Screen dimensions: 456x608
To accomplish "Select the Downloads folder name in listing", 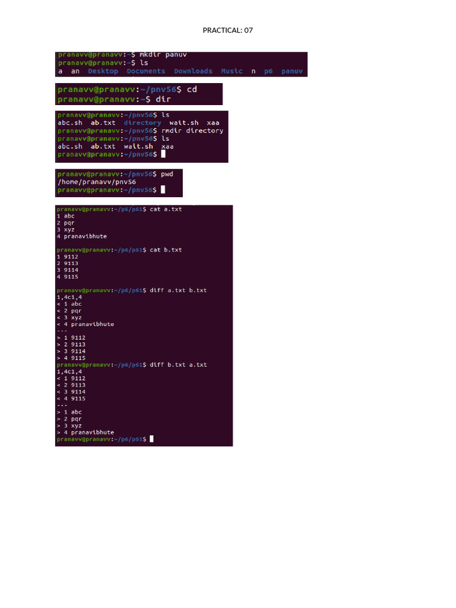I will pos(193,71).
